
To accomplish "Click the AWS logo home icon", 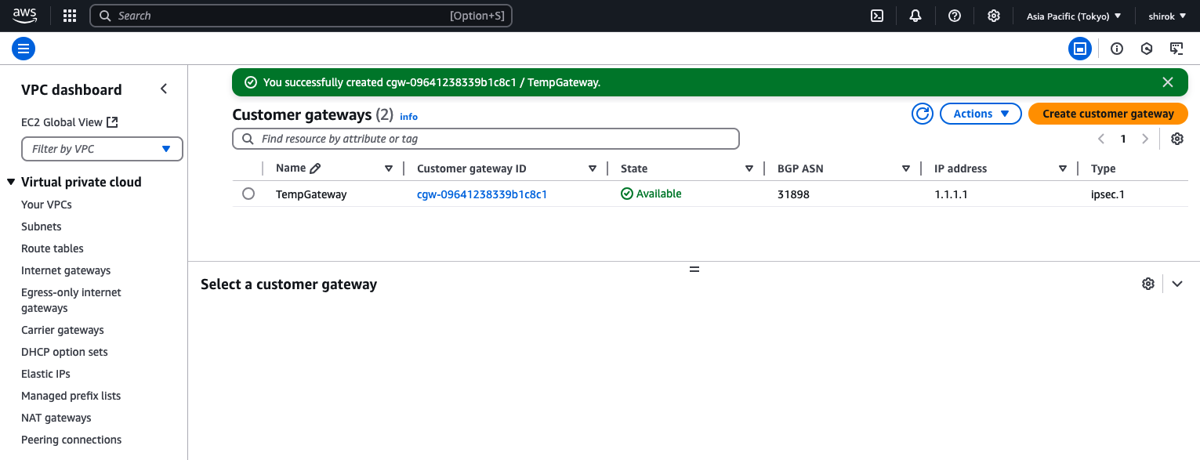I will 24,15.
